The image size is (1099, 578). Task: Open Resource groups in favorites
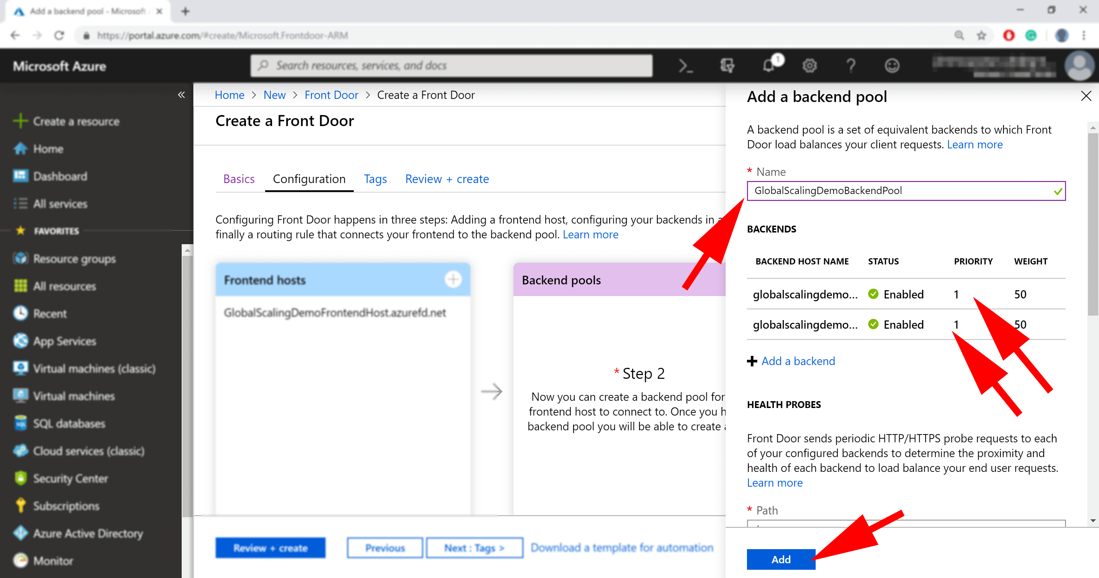point(74,259)
